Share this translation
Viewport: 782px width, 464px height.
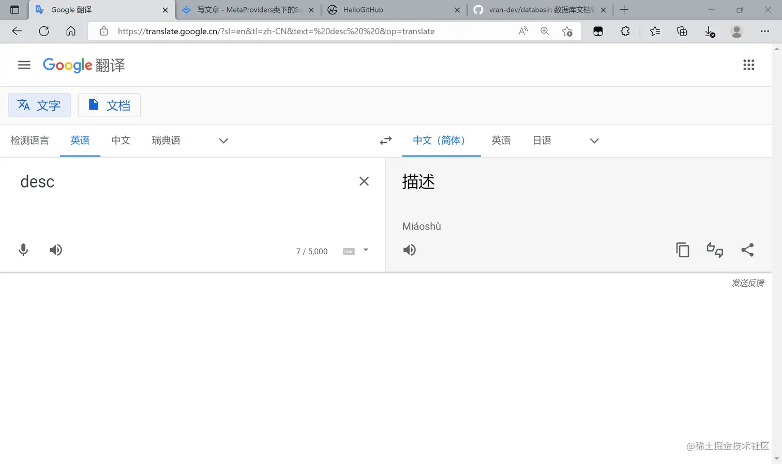click(747, 250)
